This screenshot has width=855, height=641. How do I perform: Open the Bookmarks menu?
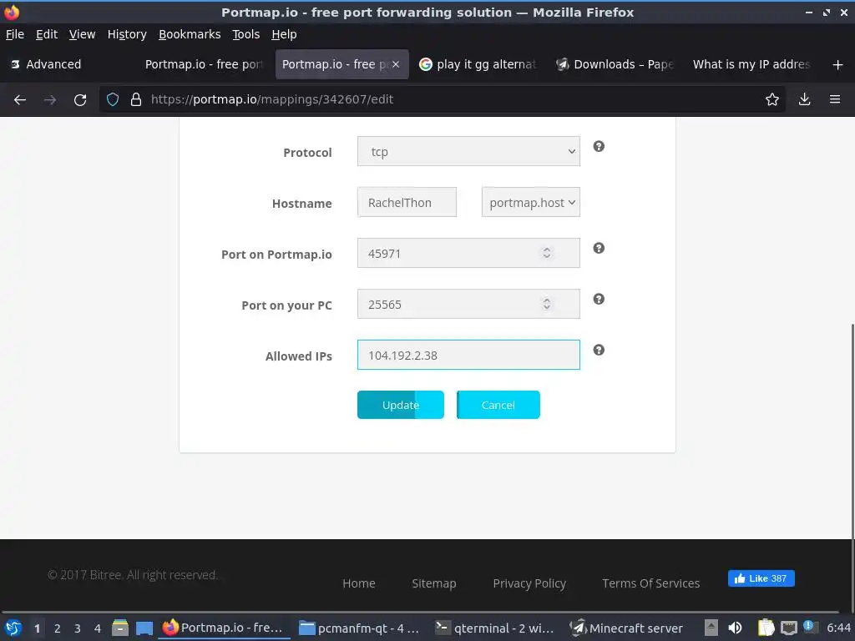190,34
